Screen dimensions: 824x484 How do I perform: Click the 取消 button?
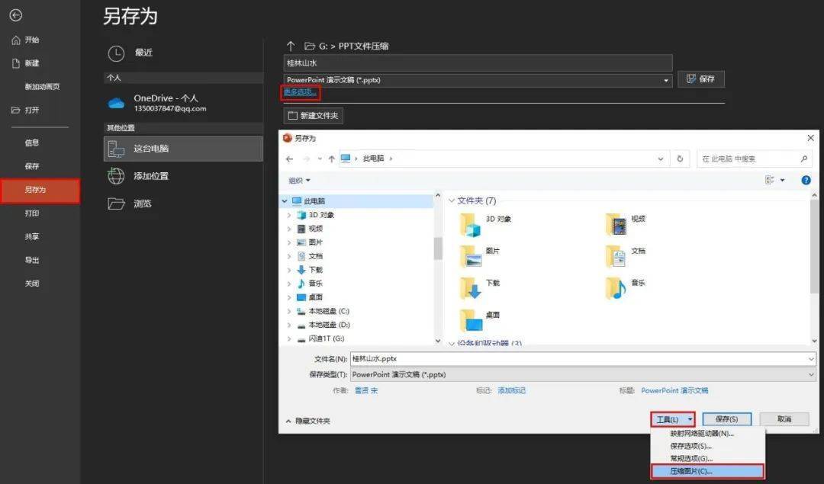[784, 419]
